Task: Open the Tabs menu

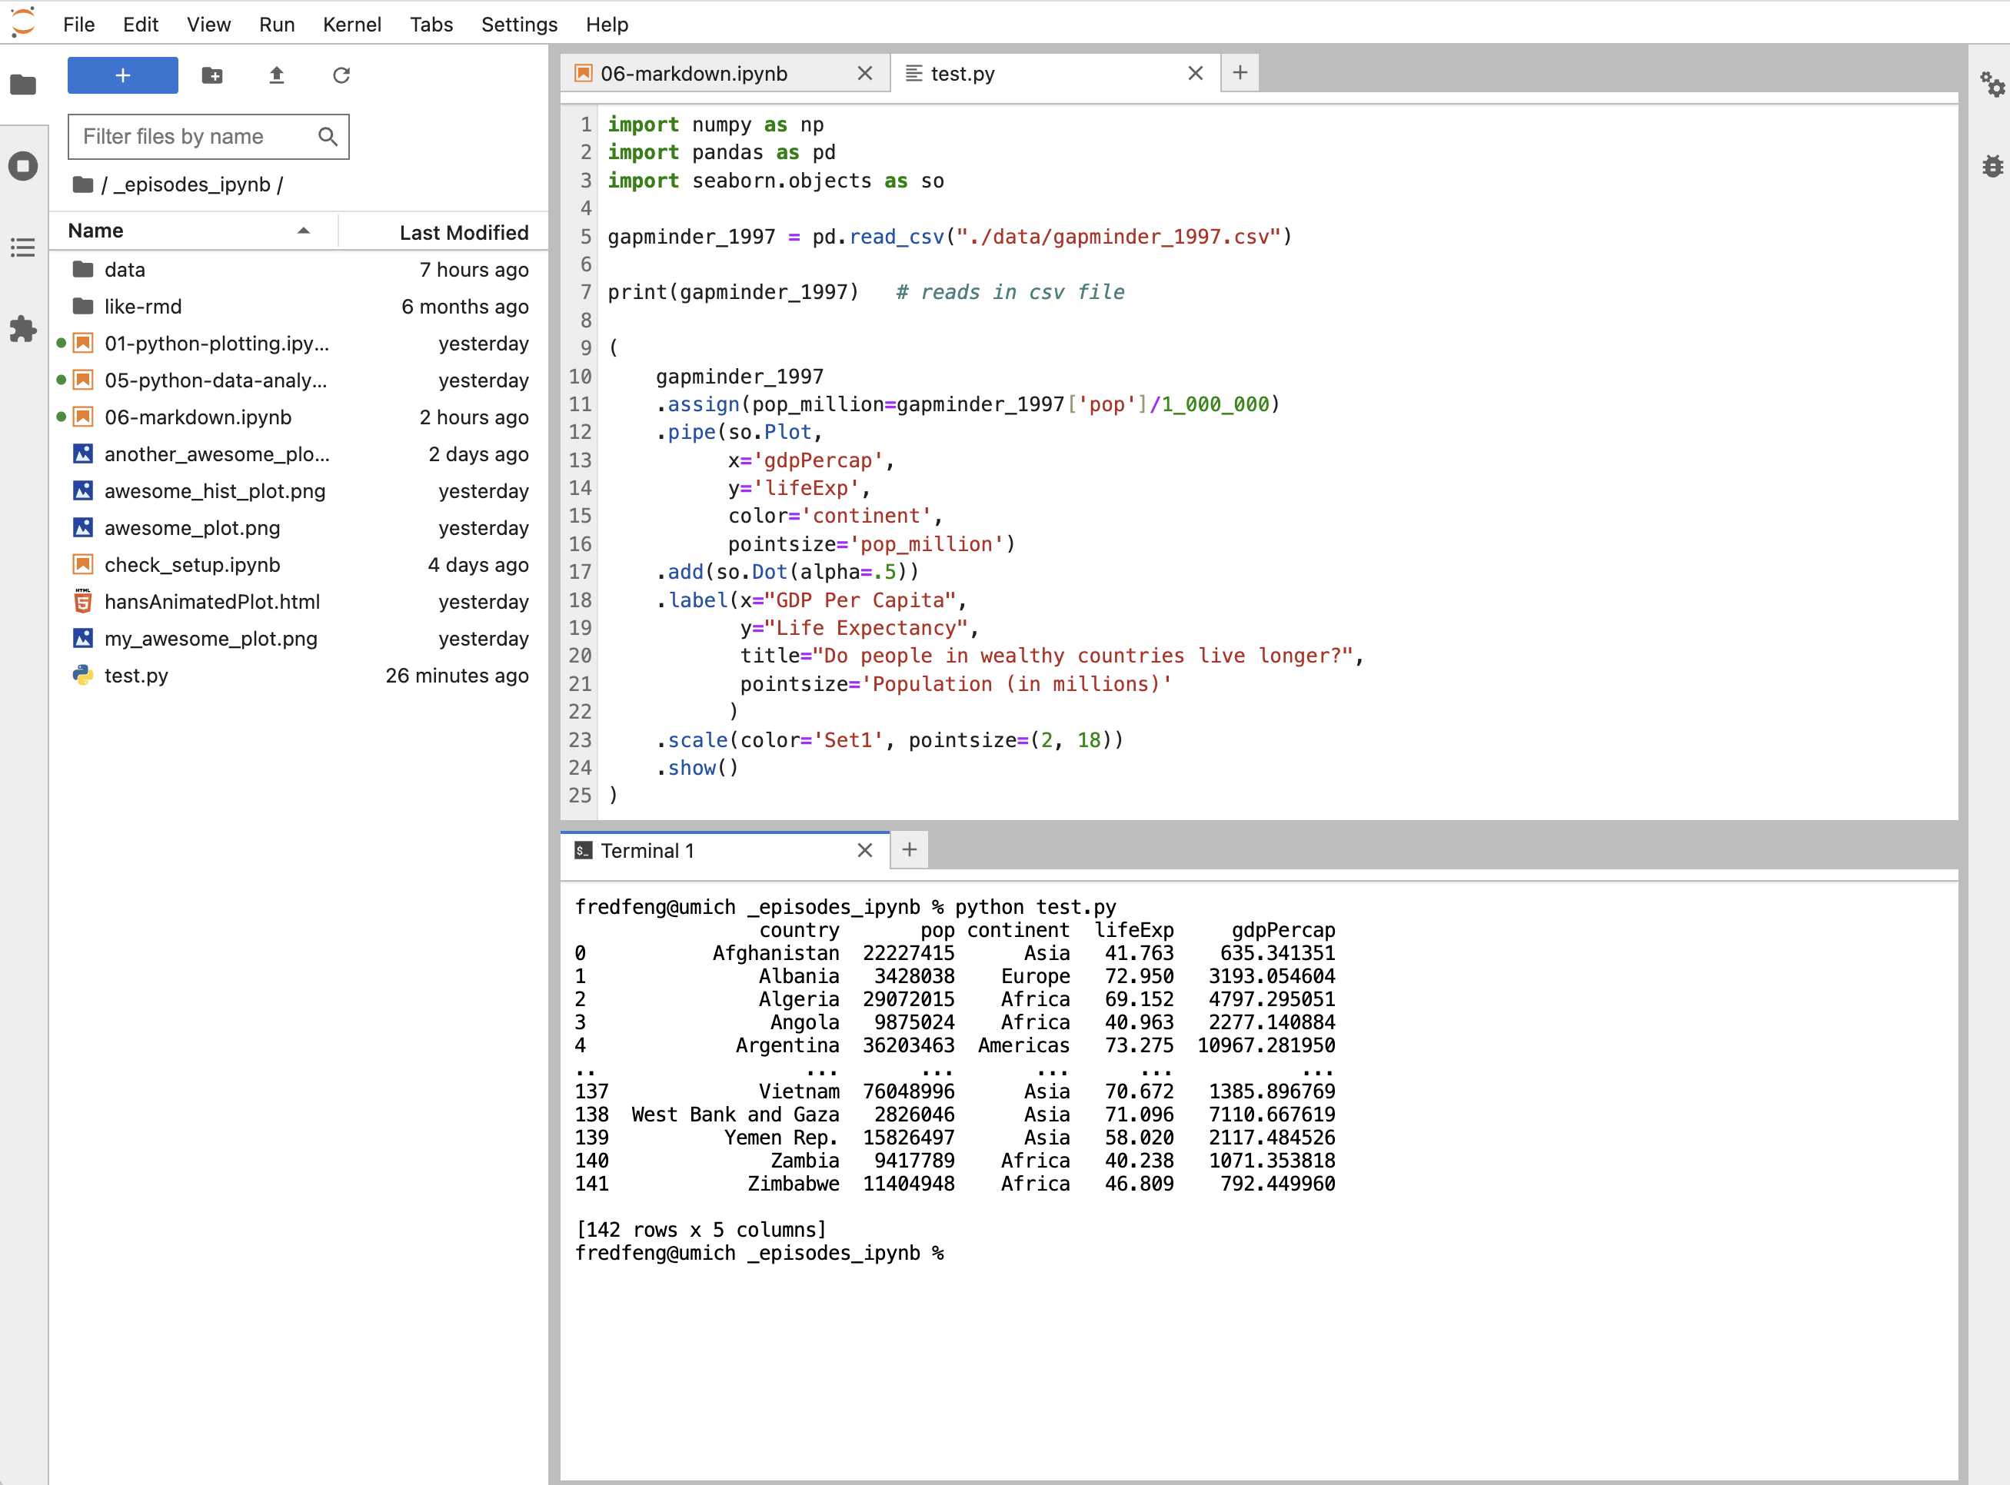Action: click(431, 25)
